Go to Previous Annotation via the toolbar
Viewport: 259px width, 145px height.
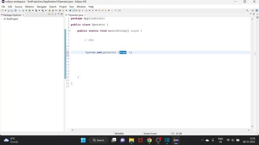click(x=93, y=10)
